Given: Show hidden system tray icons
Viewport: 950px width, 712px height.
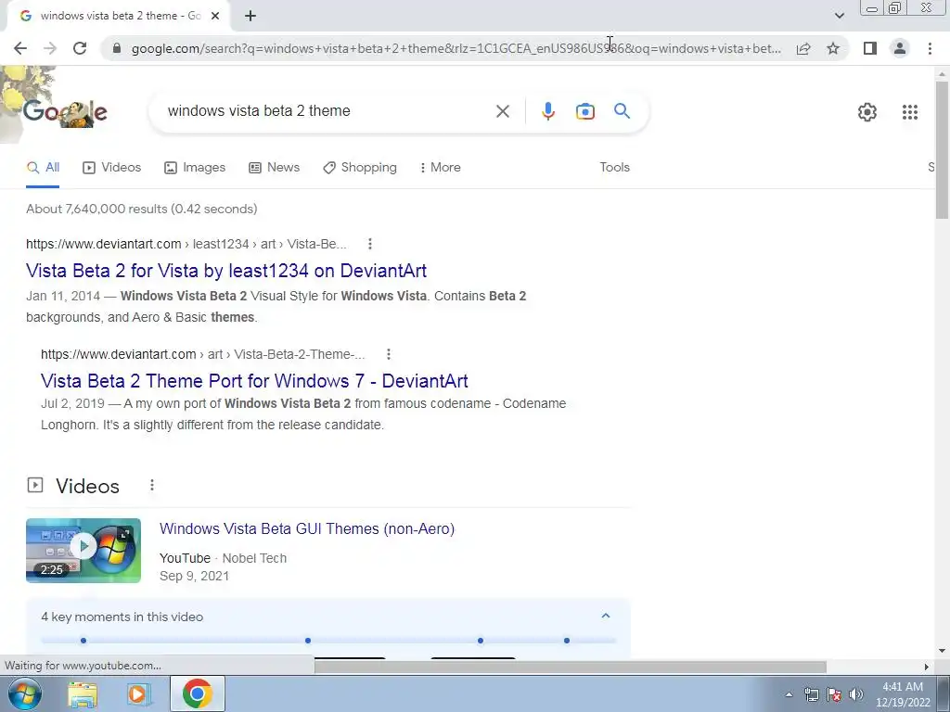Looking at the screenshot, I should tap(789, 694).
